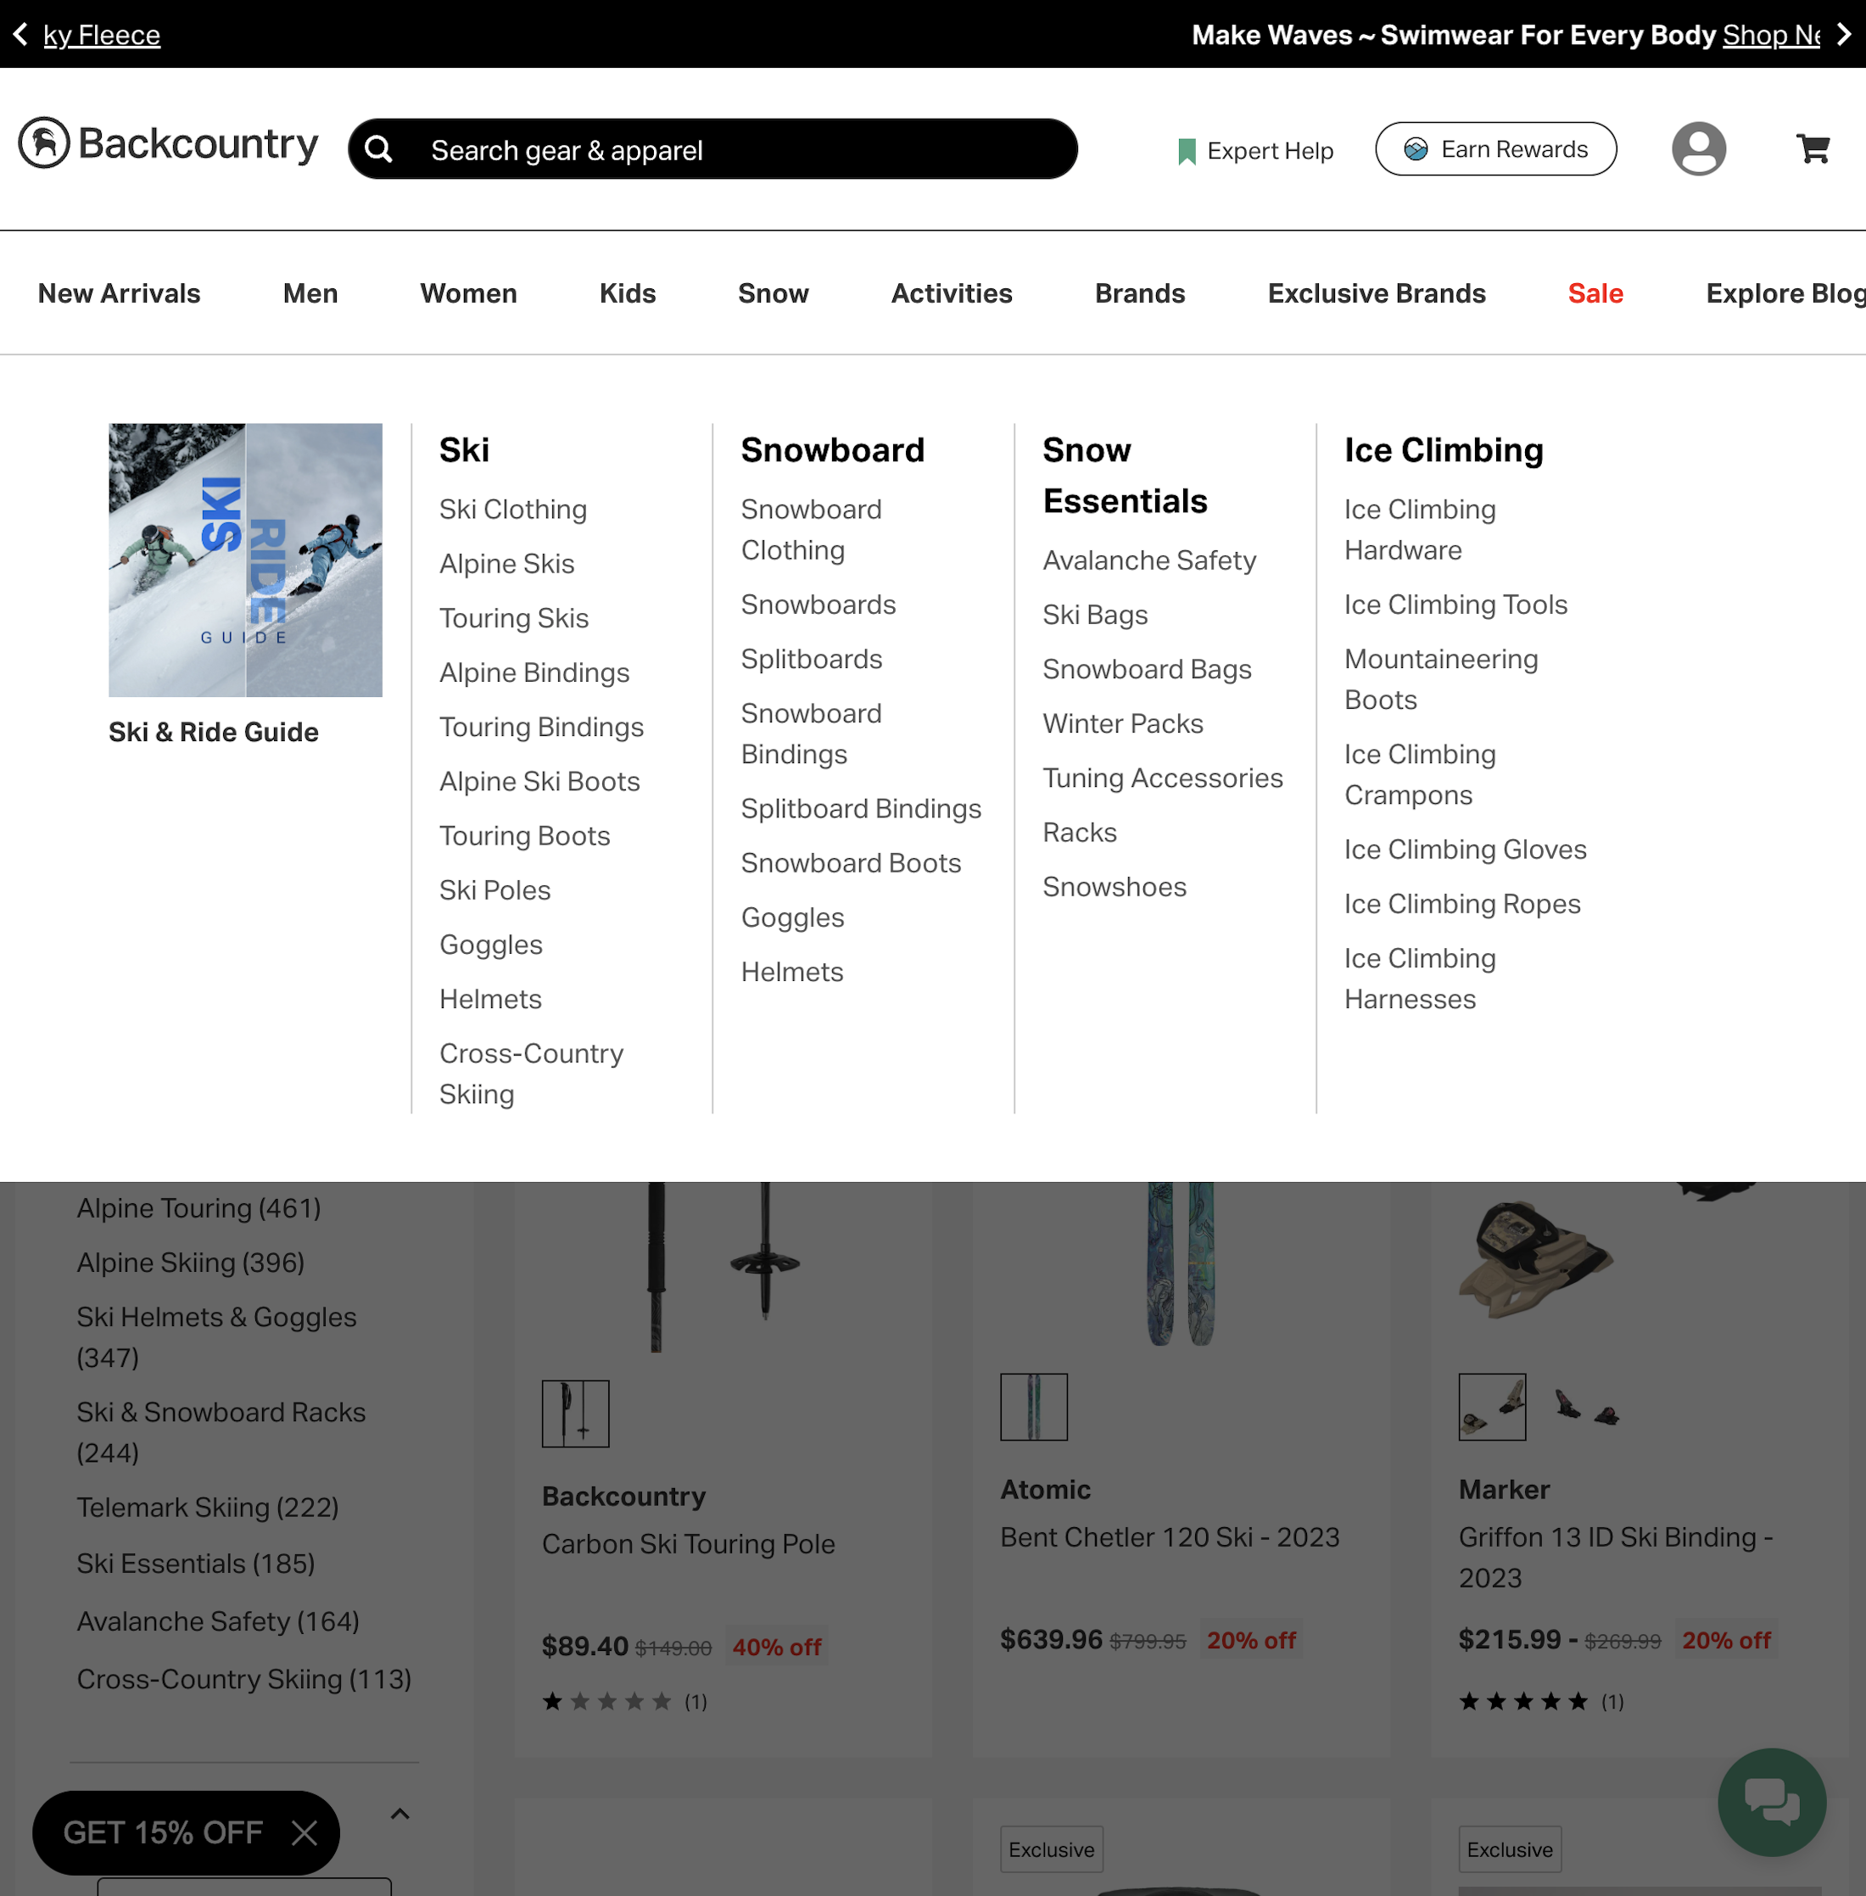Select the Exclusive badge on Marker product
Screen dimensions: 1866x1896
coord(1509,1850)
